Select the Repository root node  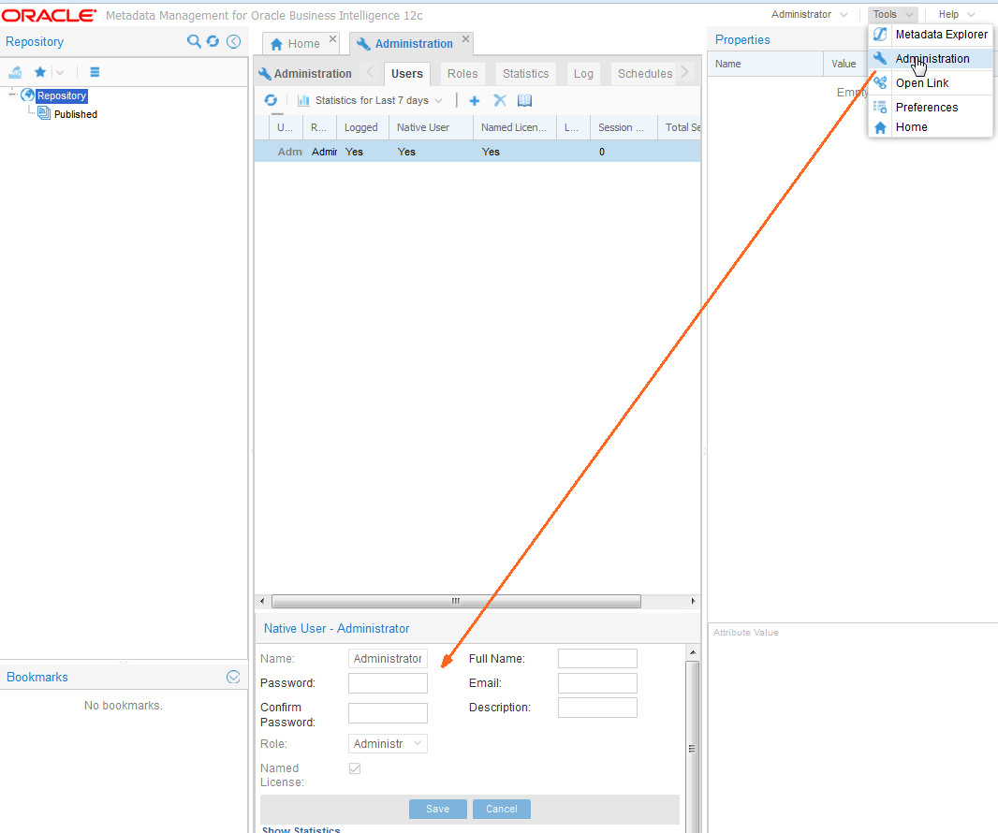tap(61, 95)
